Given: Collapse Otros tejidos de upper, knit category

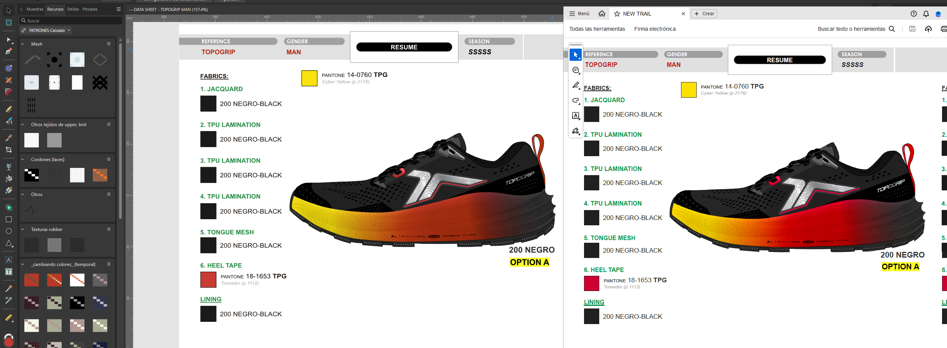Looking at the screenshot, I should (22, 125).
